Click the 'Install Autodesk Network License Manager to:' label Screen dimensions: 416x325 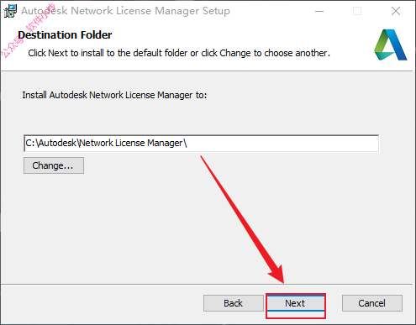tap(114, 95)
